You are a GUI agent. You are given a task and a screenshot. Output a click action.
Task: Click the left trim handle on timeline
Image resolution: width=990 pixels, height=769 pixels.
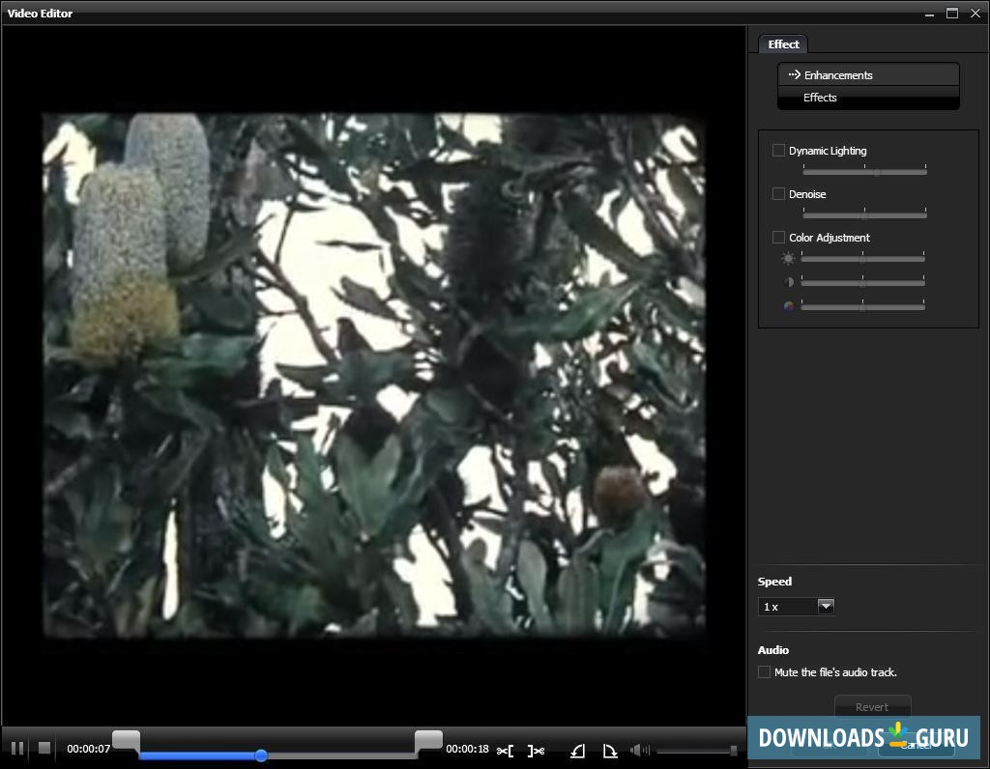click(127, 740)
